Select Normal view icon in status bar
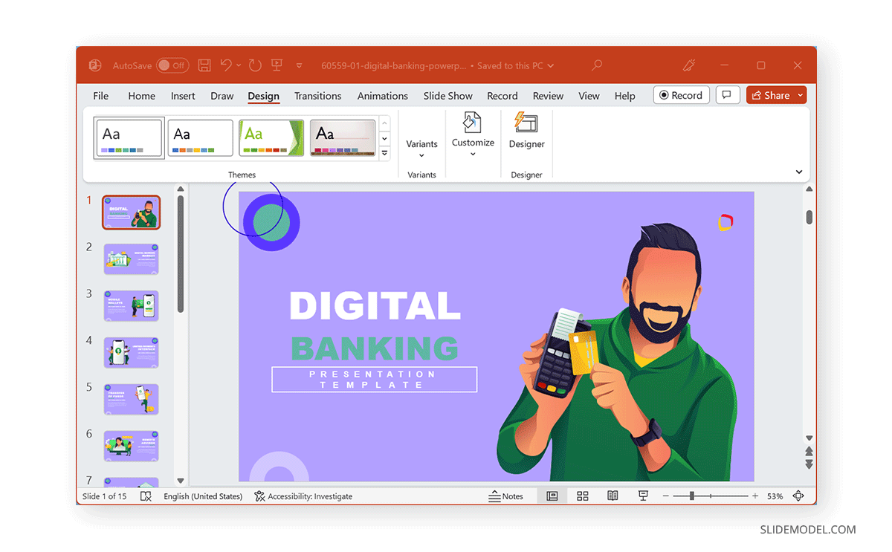The height and width of the screenshot is (552, 892). pos(552,496)
